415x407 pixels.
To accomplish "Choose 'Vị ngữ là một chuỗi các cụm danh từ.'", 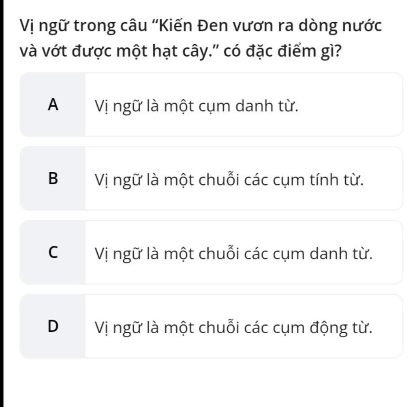I will (x=234, y=254).
